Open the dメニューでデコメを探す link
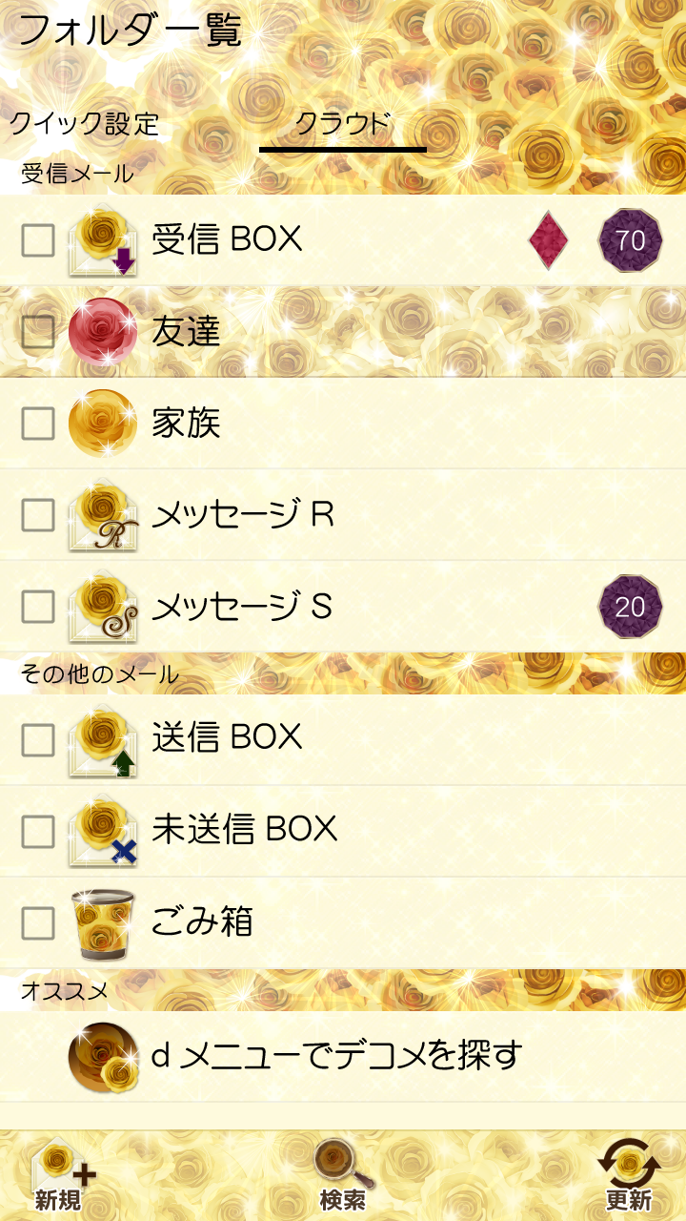The height and width of the screenshot is (1221, 686). tap(337, 1055)
